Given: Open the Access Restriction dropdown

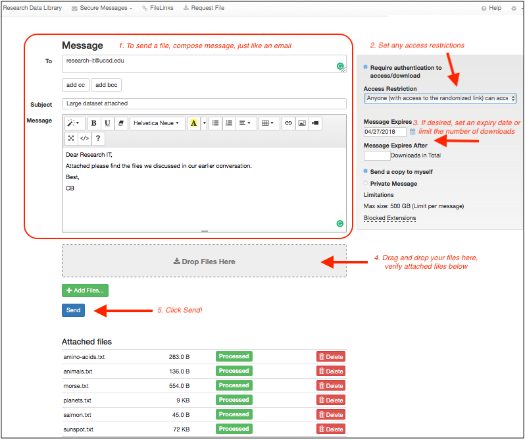Looking at the screenshot, I should (440, 99).
